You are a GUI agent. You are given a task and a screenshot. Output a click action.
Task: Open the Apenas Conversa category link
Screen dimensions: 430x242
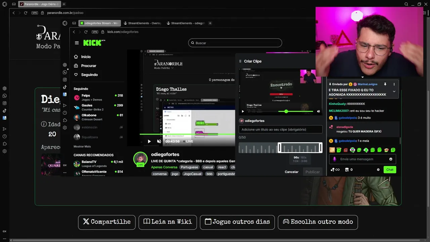[x=164, y=167]
